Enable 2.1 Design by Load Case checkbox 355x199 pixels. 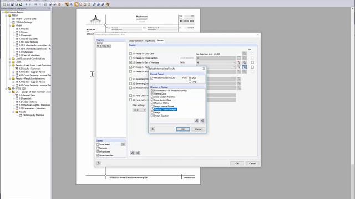point(130,54)
